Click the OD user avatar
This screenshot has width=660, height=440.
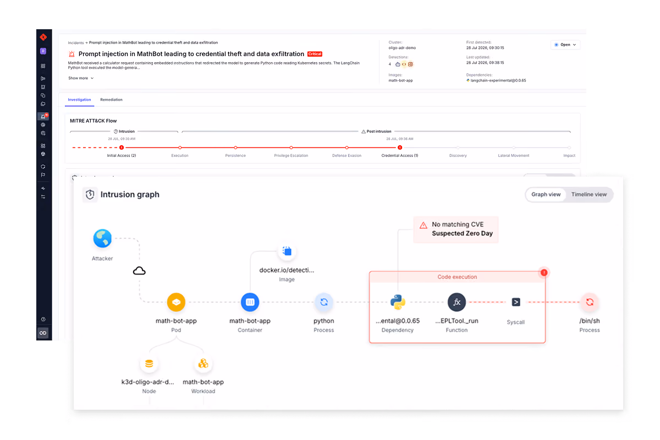point(43,333)
